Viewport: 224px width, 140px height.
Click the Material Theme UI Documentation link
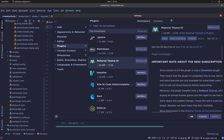tap(203, 111)
